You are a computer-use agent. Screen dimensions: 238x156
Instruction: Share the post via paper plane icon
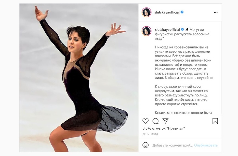click(165, 121)
